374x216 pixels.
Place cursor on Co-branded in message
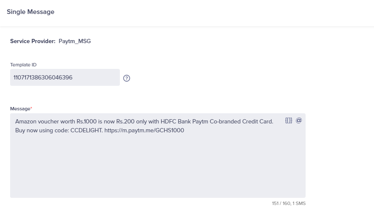coord(225,122)
